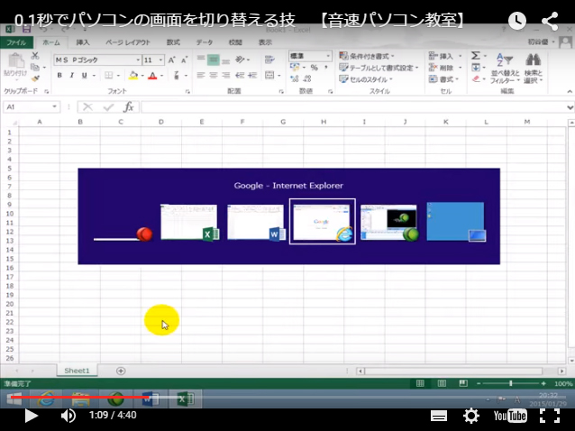Open the ファイル tab in Excel
This screenshot has height=431, width=575.
click(16, 42)
